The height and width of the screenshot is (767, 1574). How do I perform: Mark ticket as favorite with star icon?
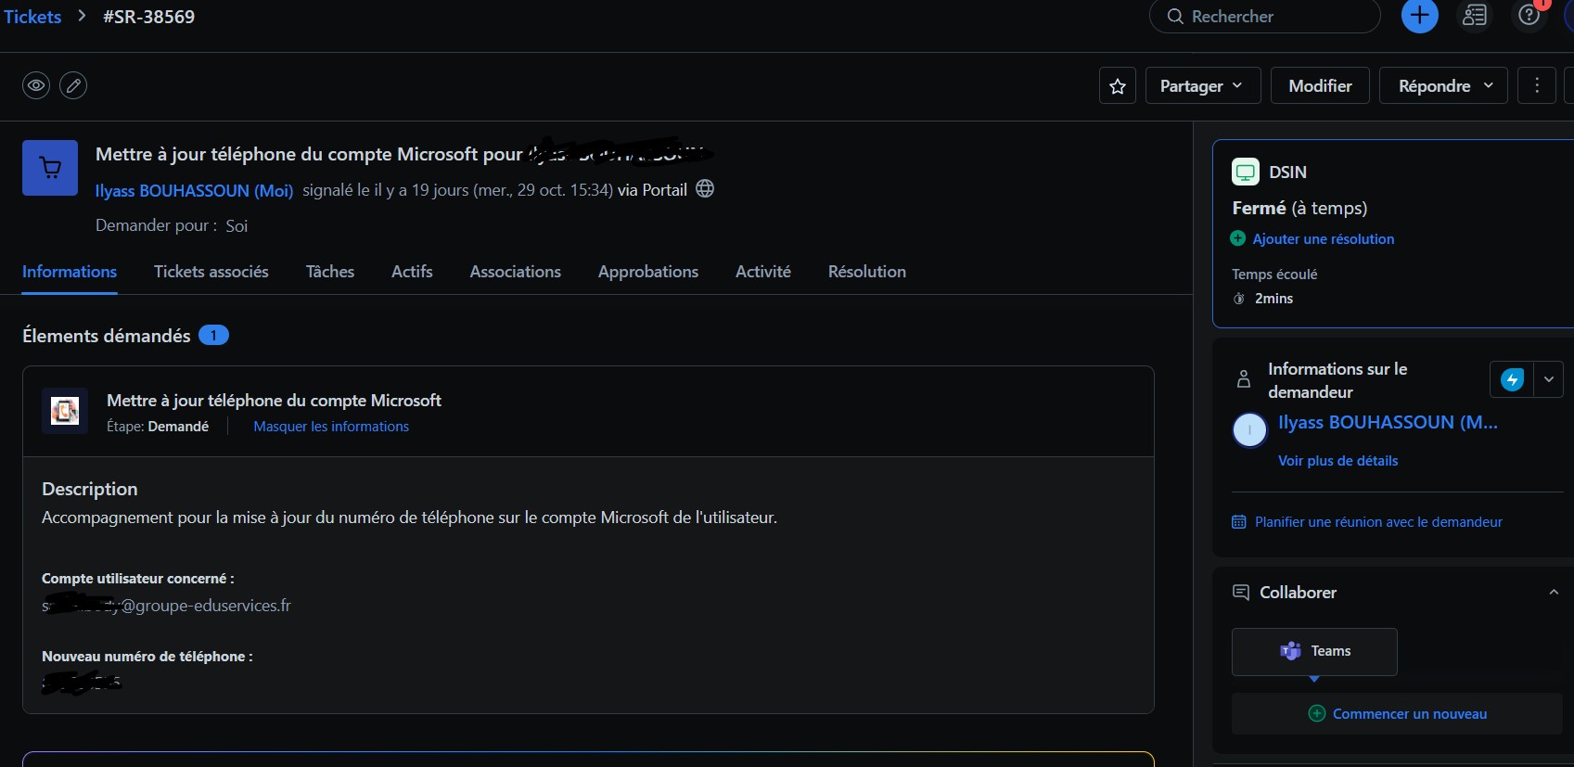[1118, 86]
